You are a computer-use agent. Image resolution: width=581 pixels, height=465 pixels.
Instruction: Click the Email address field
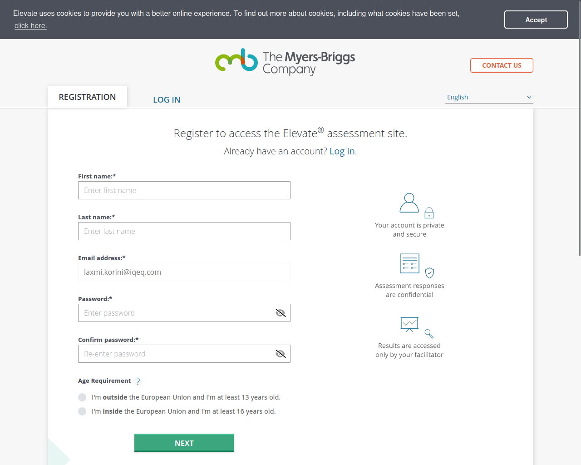coord(184,272)
